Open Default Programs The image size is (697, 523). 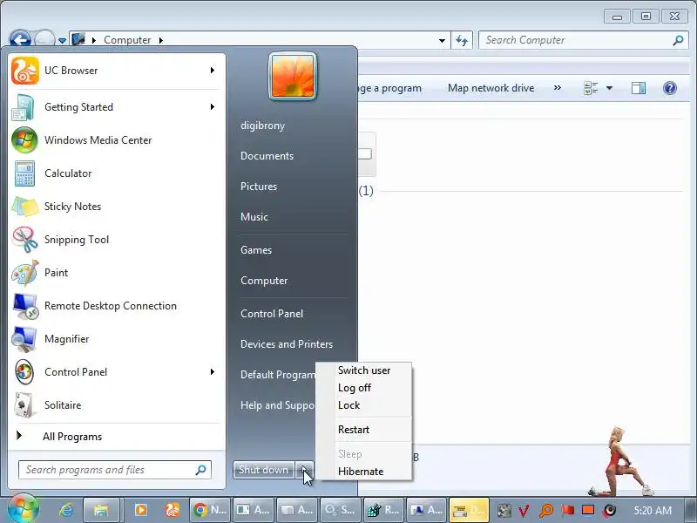point(277,375)
